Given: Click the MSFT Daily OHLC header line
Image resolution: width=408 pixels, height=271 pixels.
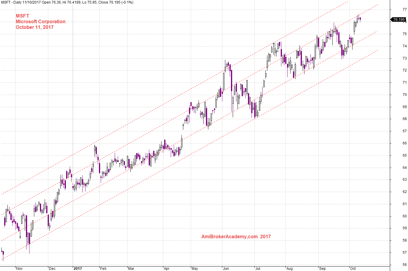Looking at the screenshot, I should point(67,2).
